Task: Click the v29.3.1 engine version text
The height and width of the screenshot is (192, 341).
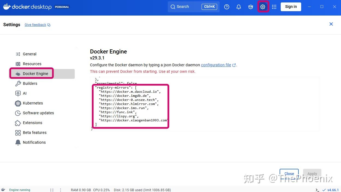Action: [97, 58]
